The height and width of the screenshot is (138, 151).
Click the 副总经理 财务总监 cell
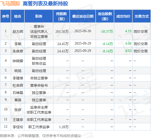pyautogui.click(x=39, y=61)
